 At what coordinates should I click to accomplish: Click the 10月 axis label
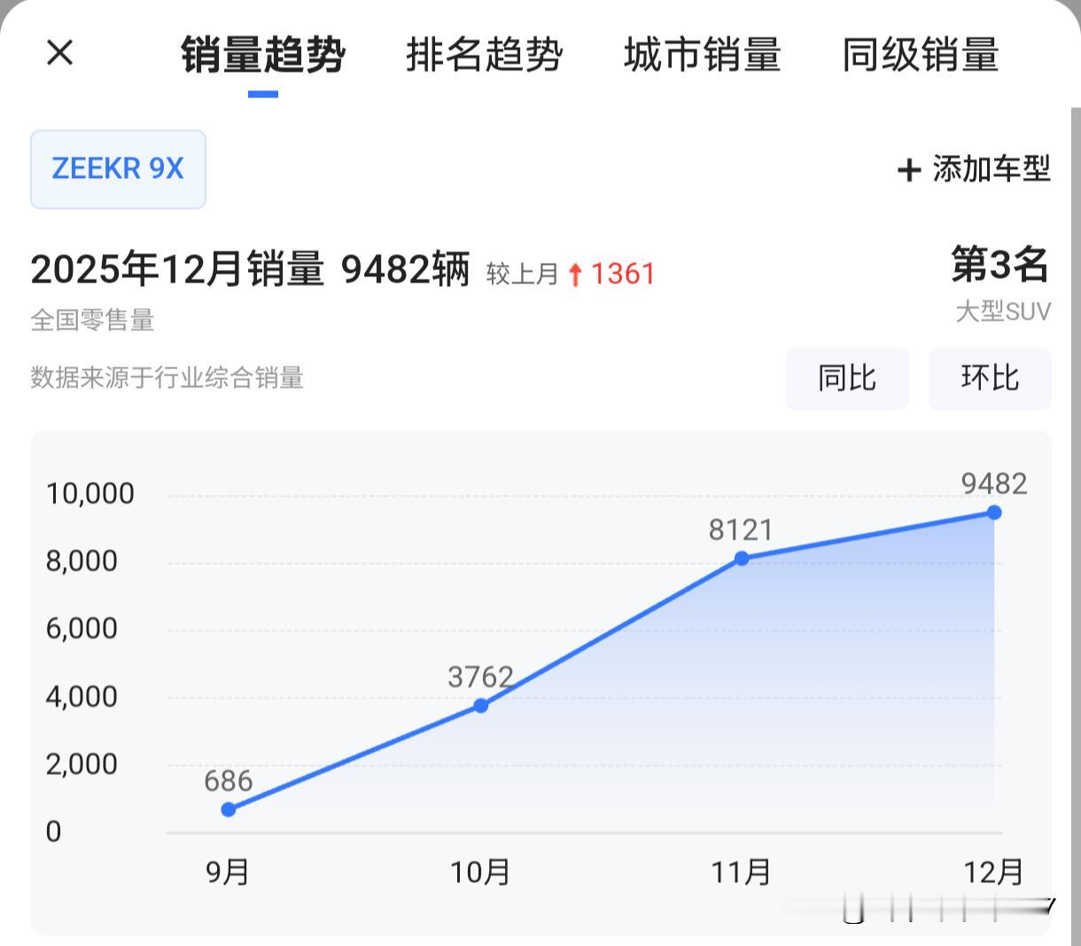[x=480, y=872]
